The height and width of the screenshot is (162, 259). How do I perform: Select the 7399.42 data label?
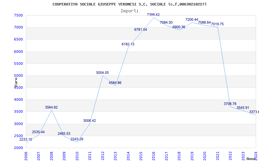coord(153,15)
